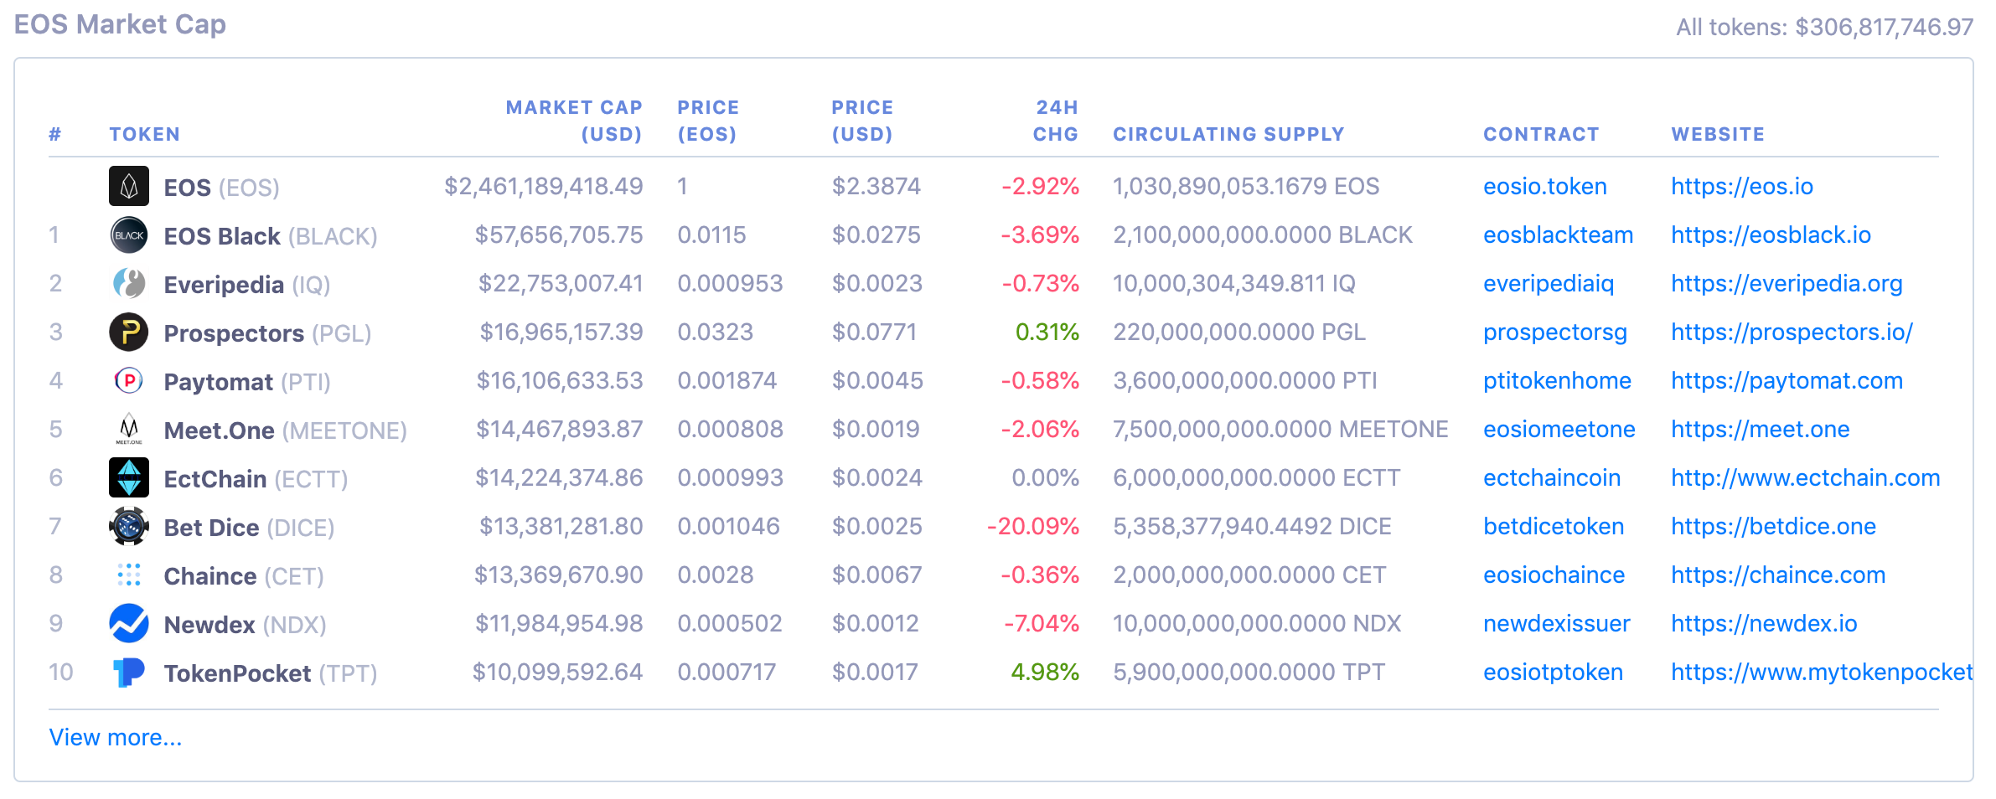The width and height of the screenshot is (1996, 799).
Task: Click the EctChain (ECTT) token name
Action: pyautogui.click(x=256, y=479)
